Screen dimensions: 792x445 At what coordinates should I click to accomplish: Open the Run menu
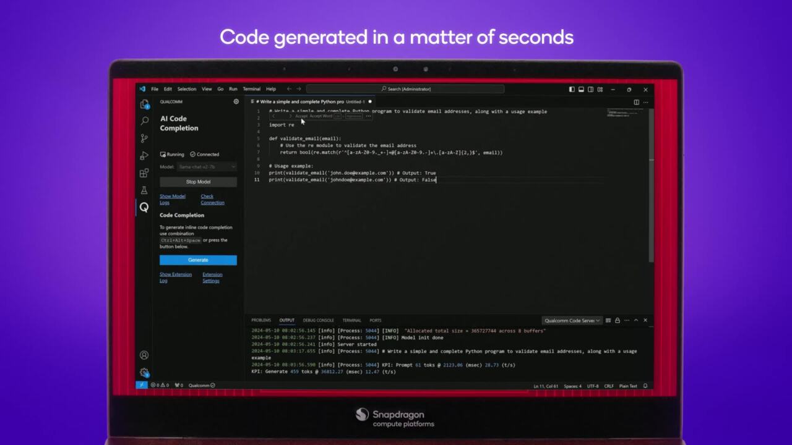[x=233, y=89]
